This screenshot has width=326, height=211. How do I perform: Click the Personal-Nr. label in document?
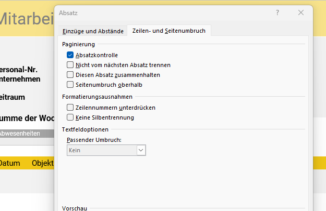pos(20,70)
